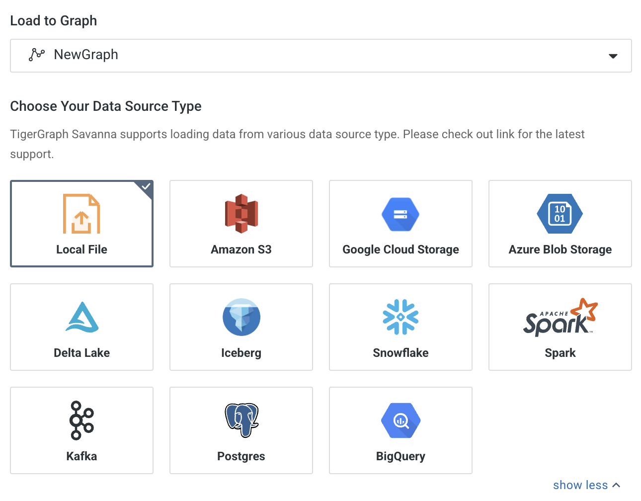Collapse sources with the show less chevron
The width and height of the screenshot is (641, 501).
(617, 485)
